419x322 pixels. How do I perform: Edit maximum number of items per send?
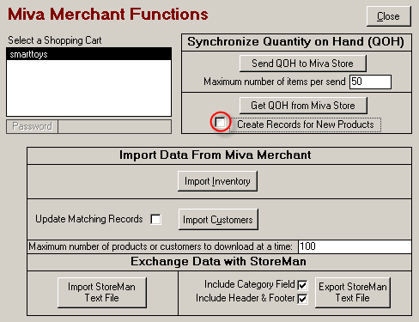point(370,82)
